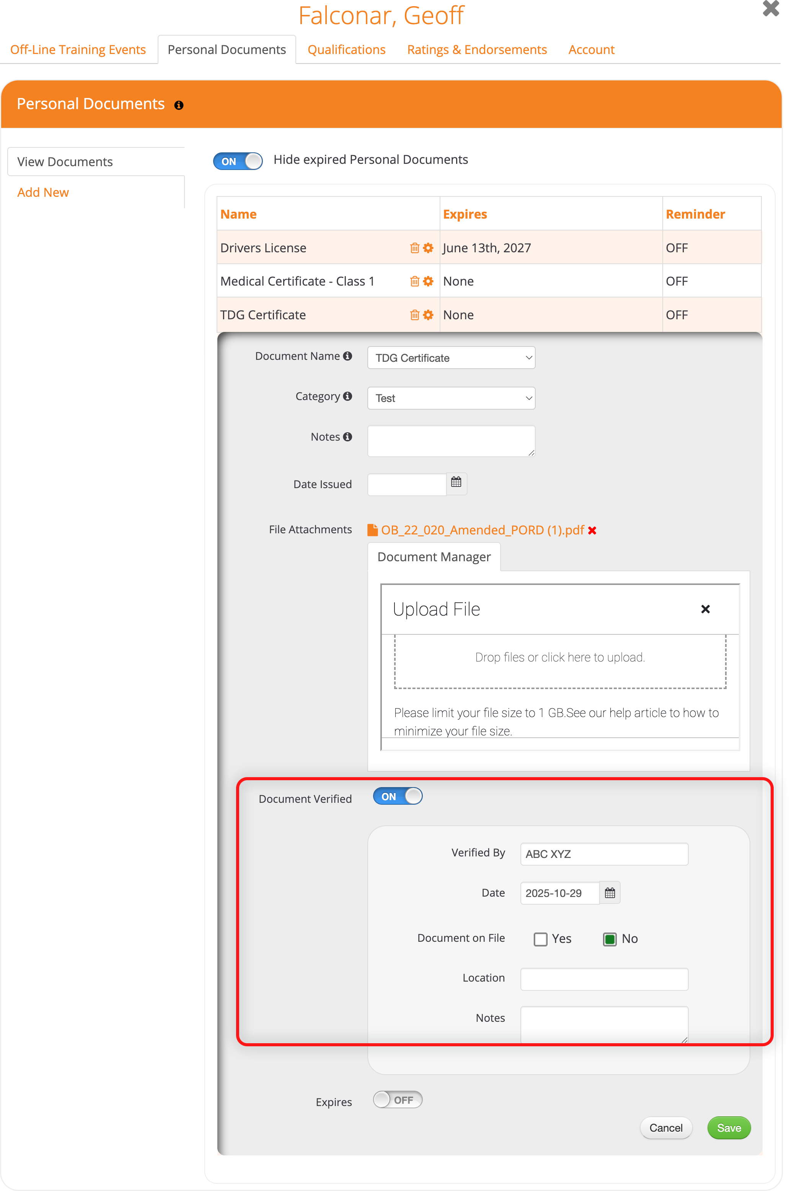Image resolution: width=789 pixels, height=1191 pixels.
Task: Expand the Category dropdown showing Test
Action: [452, 398]
